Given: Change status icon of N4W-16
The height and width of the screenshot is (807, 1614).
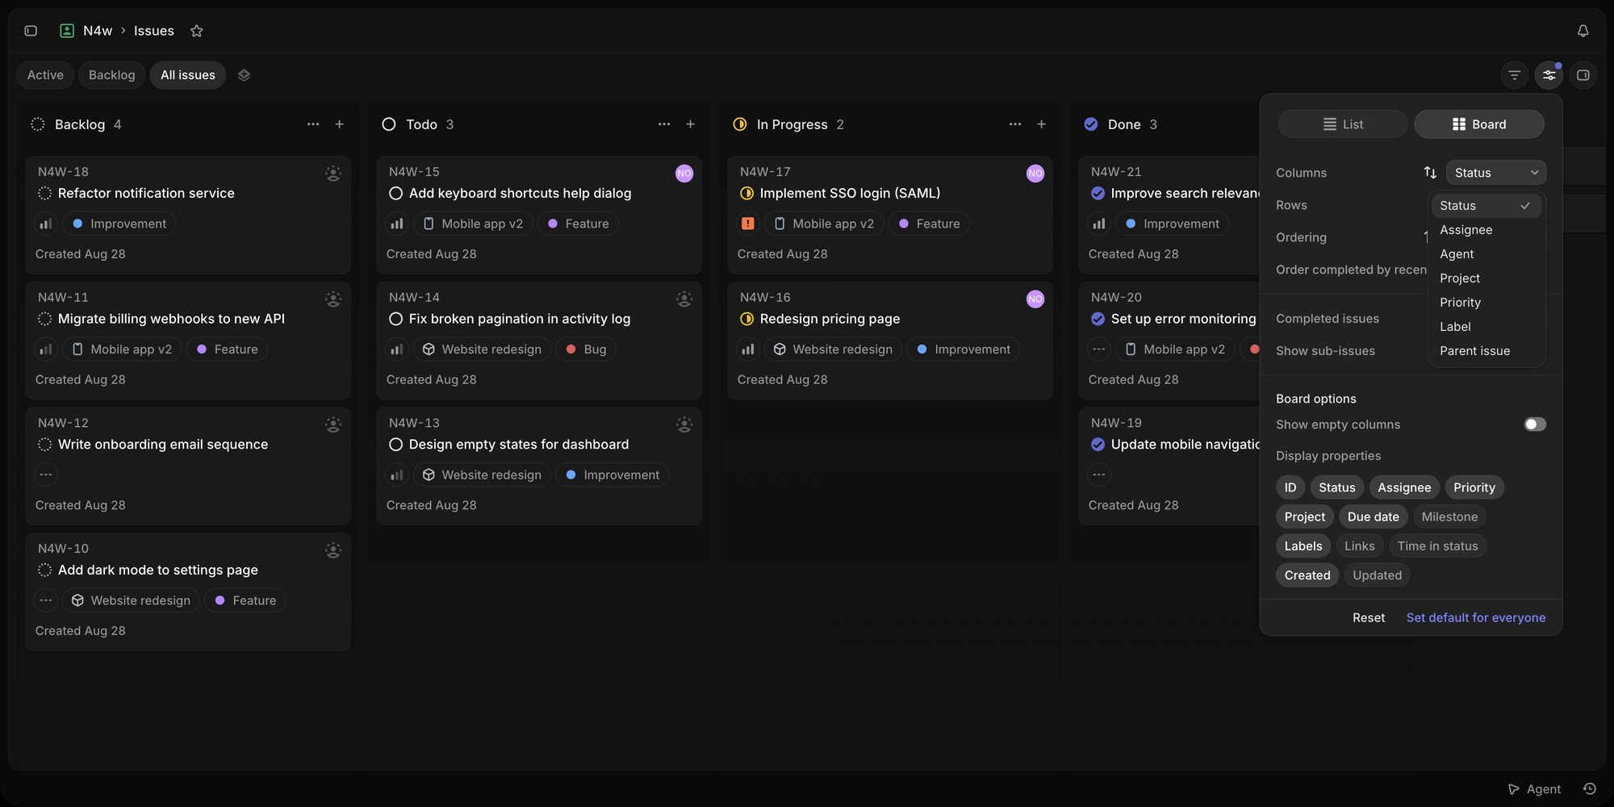Looking at the screenshot, I should click(x=747, y=319).
